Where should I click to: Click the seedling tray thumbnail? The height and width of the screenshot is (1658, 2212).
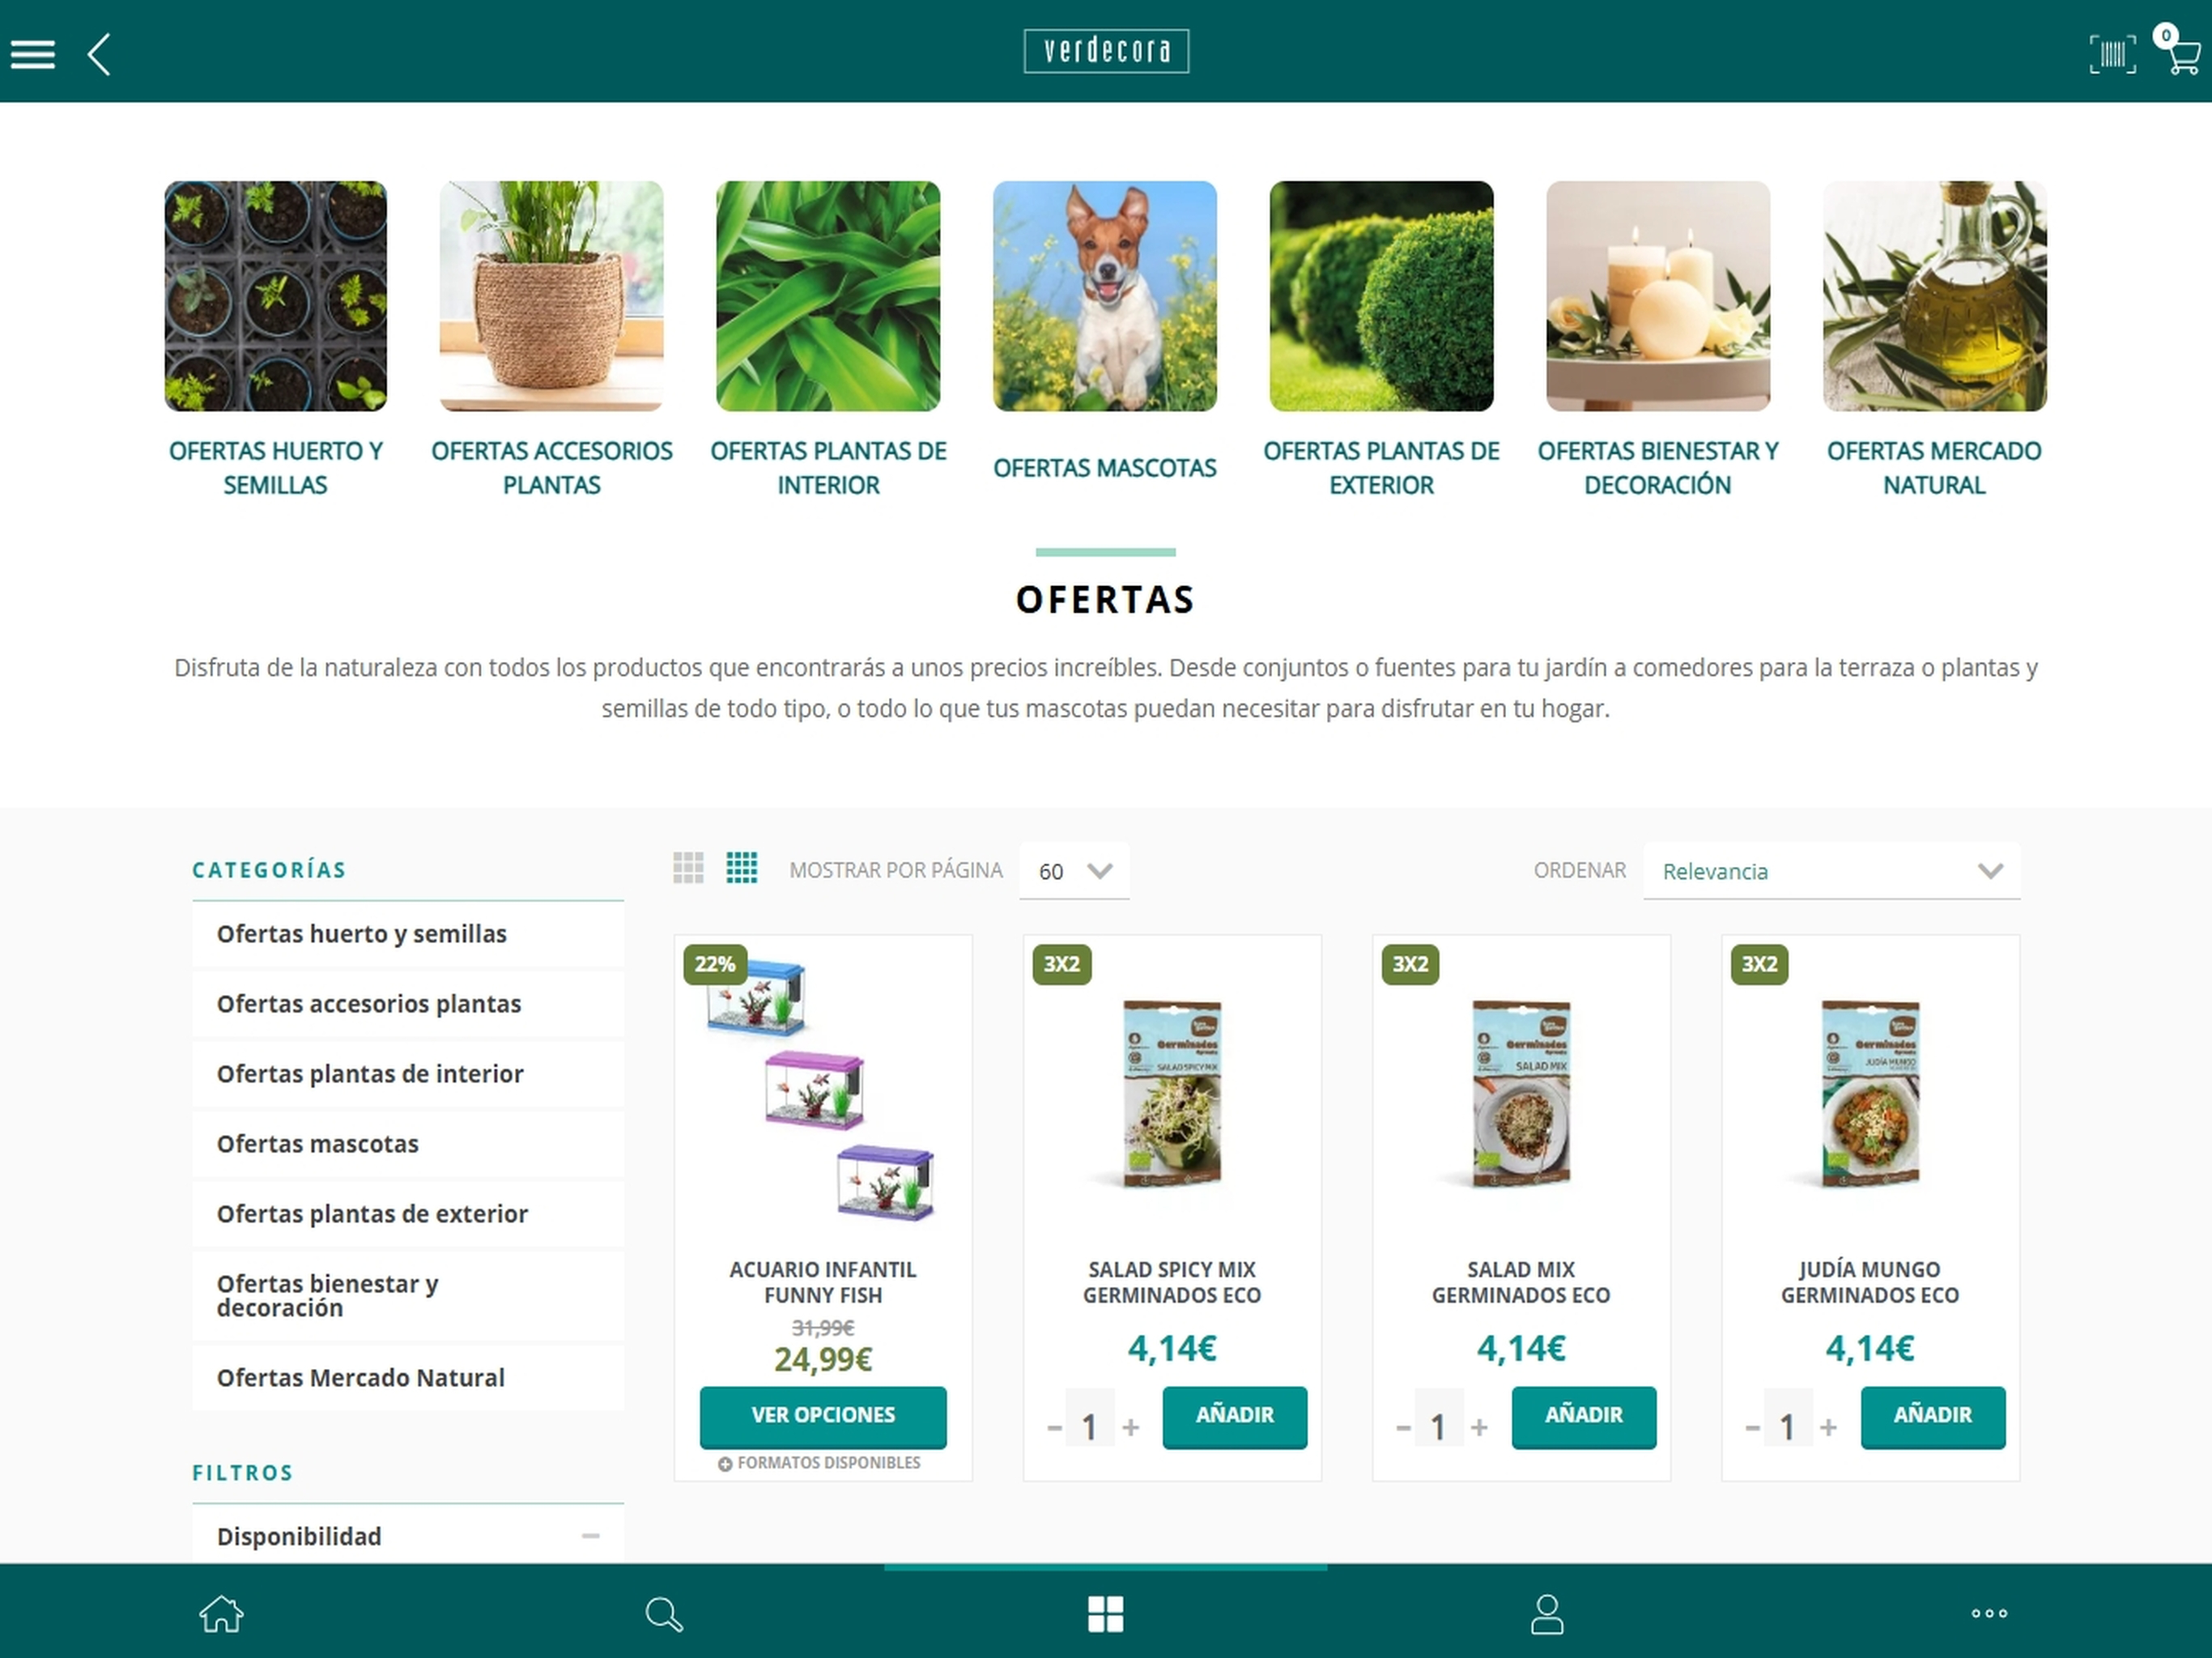point(275,296)
